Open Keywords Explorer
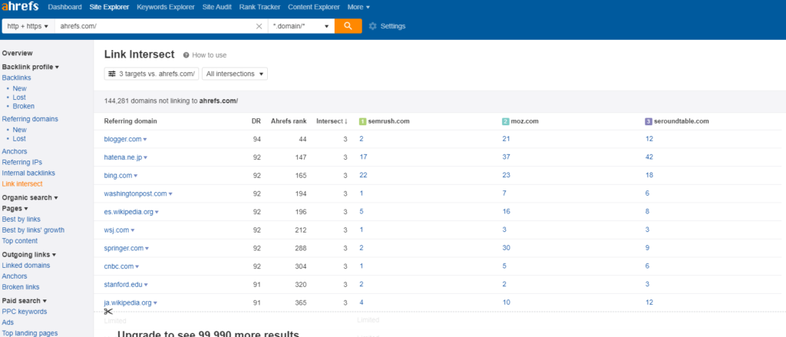Image resolution: width=786 pixels, height=337 pixels. [166, 7]
